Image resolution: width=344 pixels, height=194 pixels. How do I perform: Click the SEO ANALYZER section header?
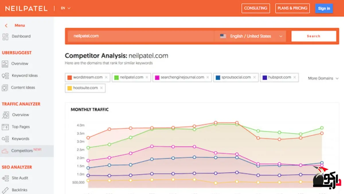(17, 167)
